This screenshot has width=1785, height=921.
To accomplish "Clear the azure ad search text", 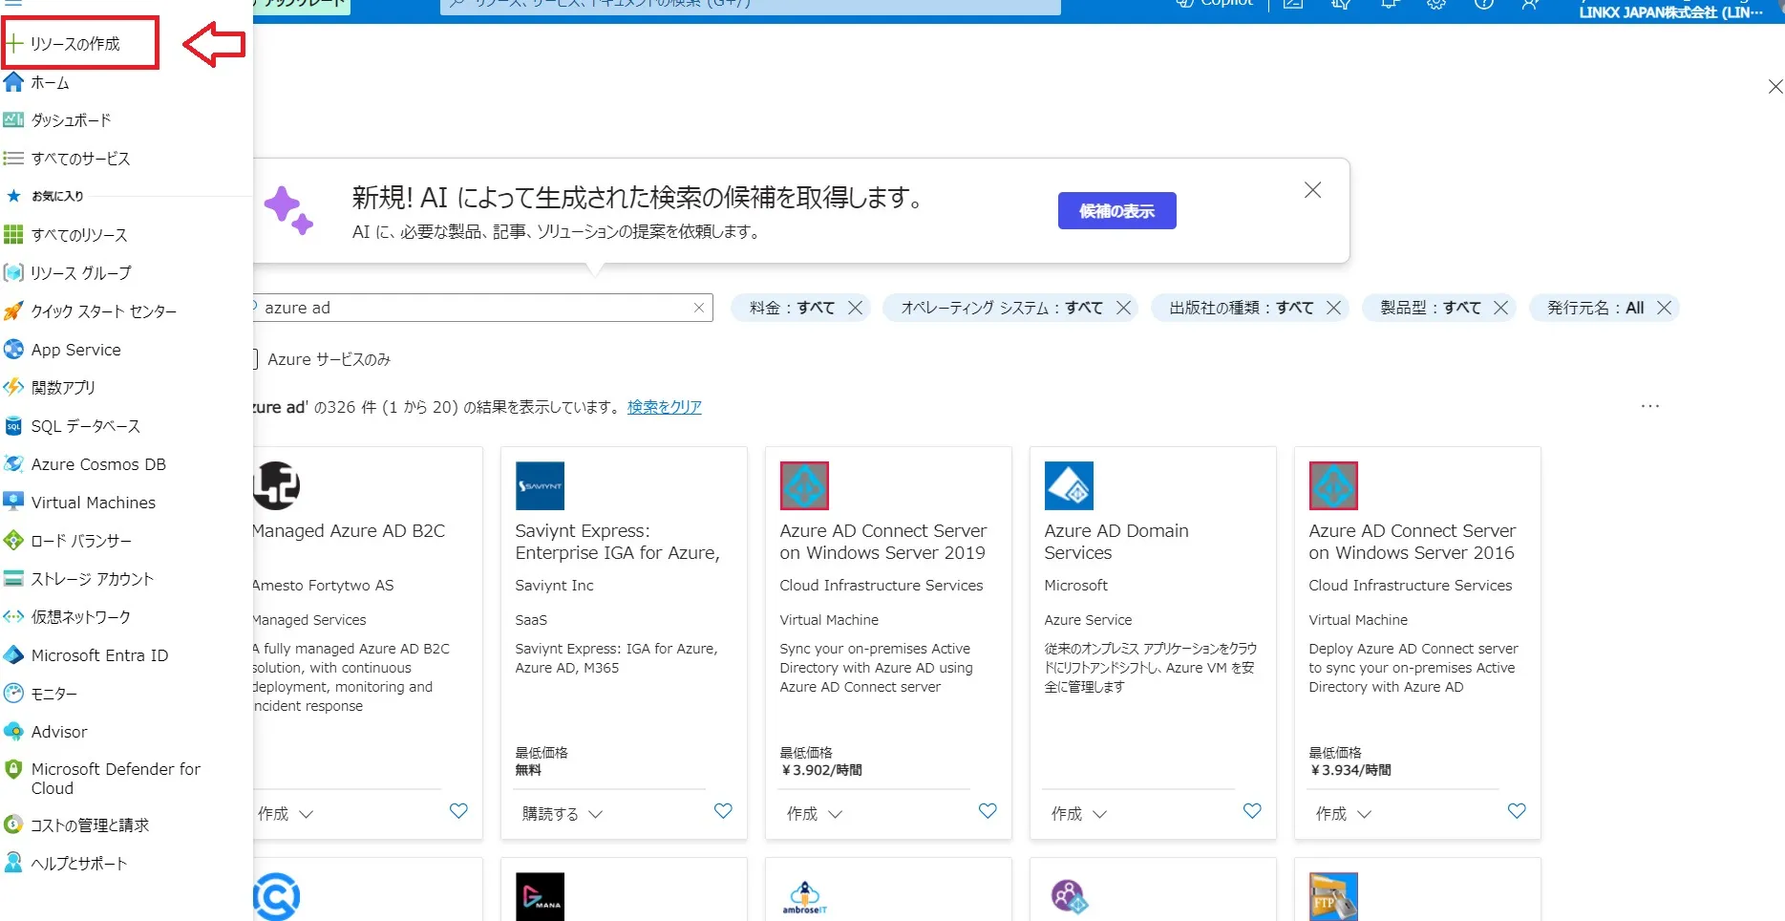I will [x=699, y=308].
